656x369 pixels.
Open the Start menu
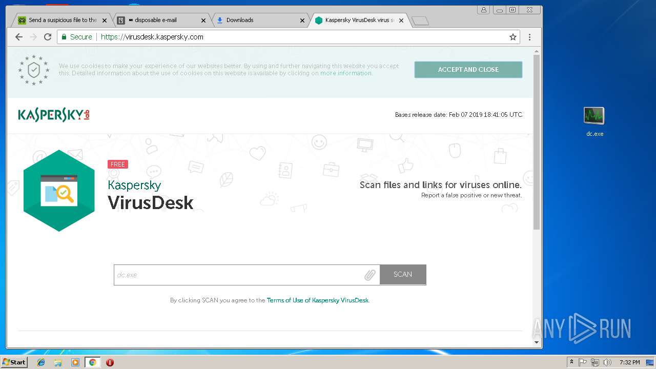(14, 362)
